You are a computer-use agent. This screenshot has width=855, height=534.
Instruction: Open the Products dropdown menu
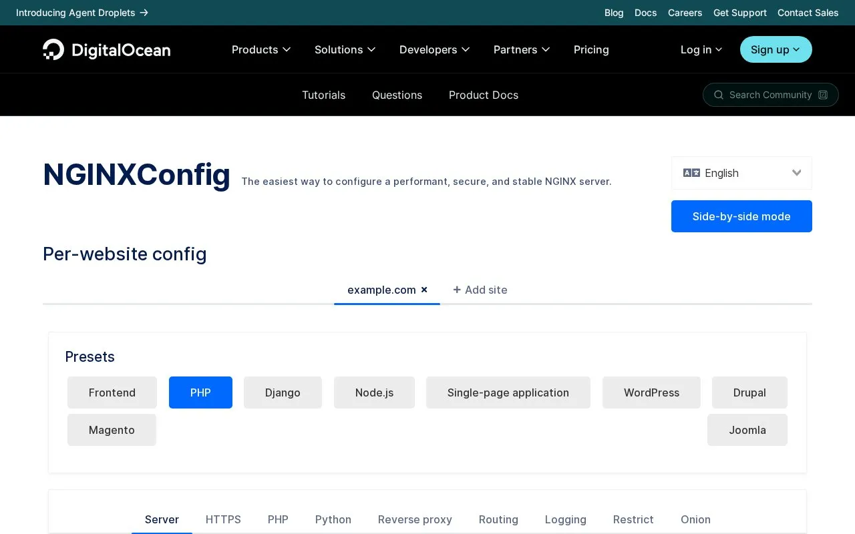261,49
